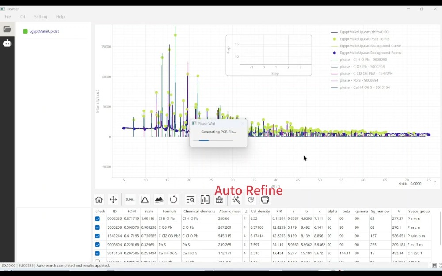Screen dimensions: 442x276
Task: Close the Please Wait dialog
Action: [x=243, y=123]
